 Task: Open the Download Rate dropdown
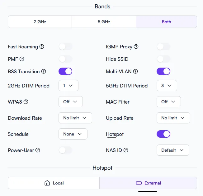(75, 118)
